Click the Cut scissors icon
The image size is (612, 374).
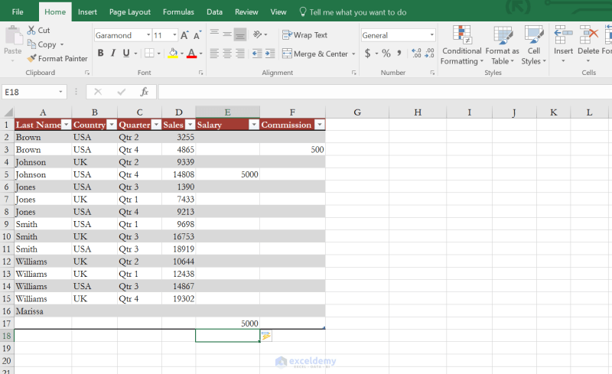[x=31, y=30]
